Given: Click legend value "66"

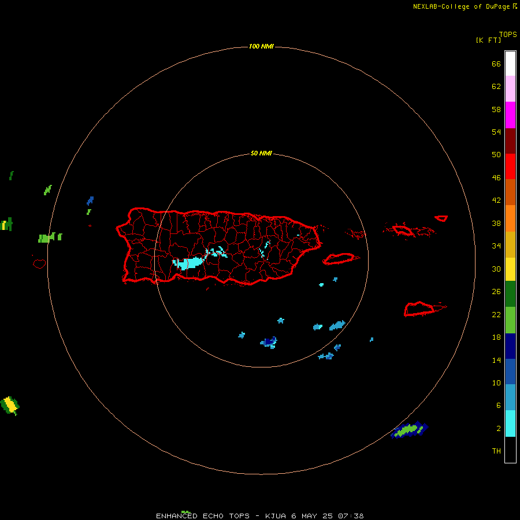Looking at the screenshot, I should [496, 64].
